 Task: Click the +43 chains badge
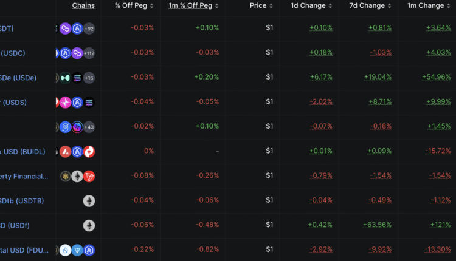coord(89,127)
